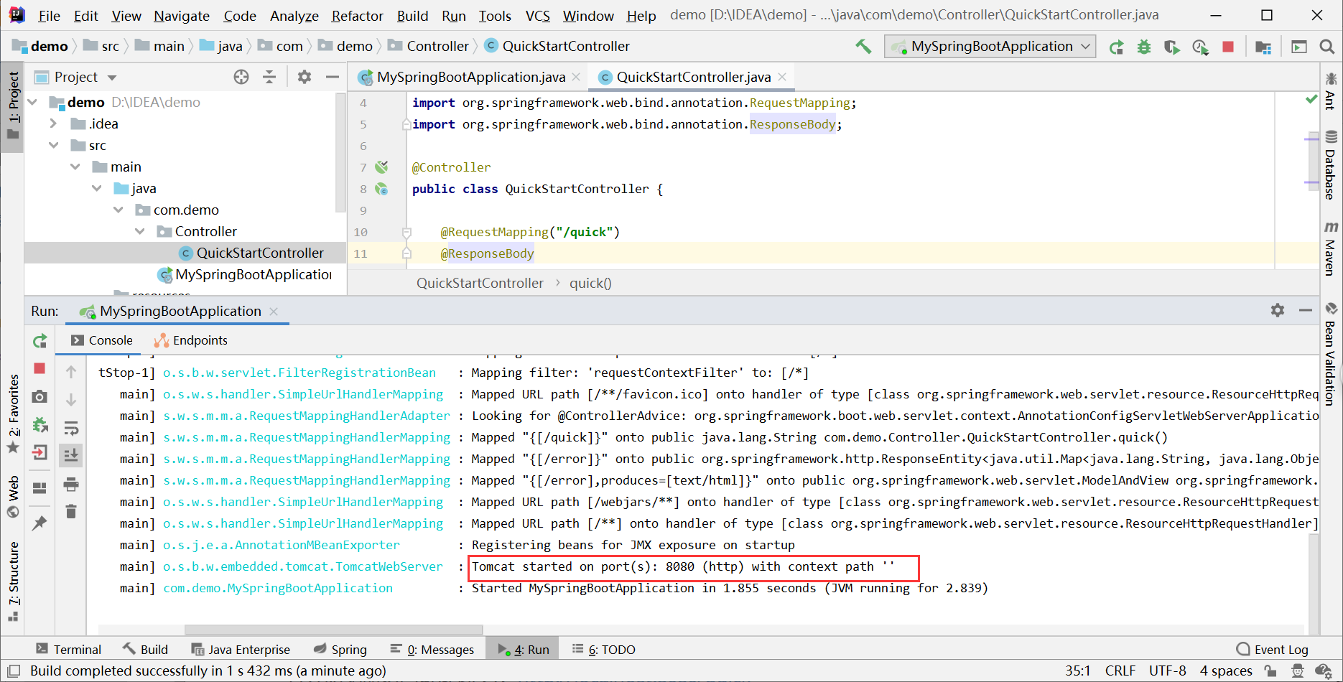1343x682 pixels.
Task: Hide the Project panel with the minus icon
Action: pyautogui.click(x=333, y=77)
